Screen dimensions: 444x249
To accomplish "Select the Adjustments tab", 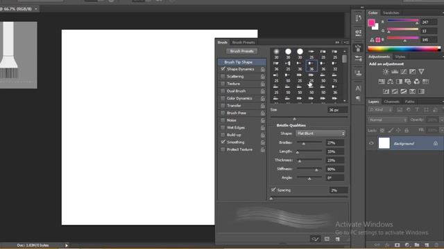I will (379, 57).
